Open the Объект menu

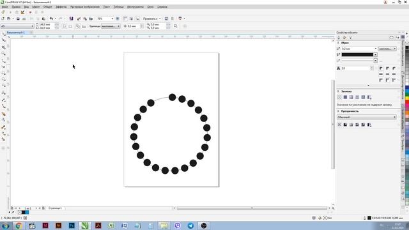pyautogui.click(x=48, y=7)
